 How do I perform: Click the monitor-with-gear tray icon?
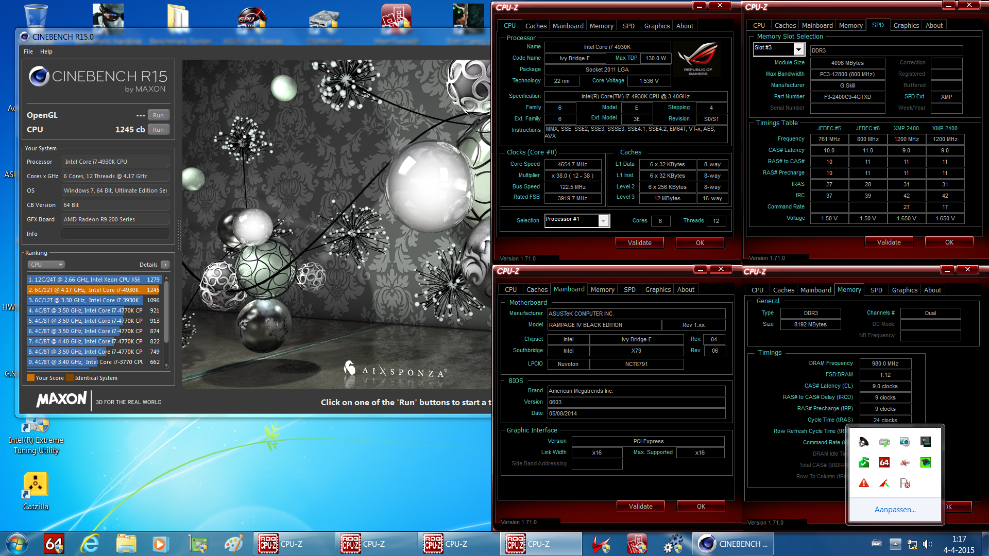905,442
